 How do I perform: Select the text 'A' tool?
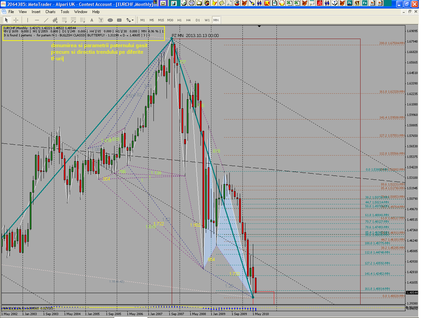click(x=92, y=20)
